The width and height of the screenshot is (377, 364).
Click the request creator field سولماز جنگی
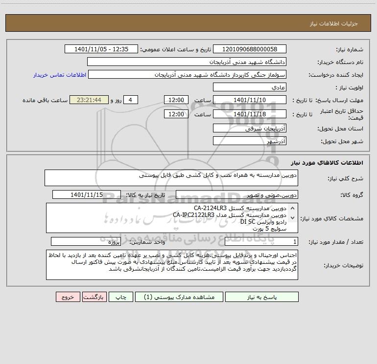tap(188, 75)
